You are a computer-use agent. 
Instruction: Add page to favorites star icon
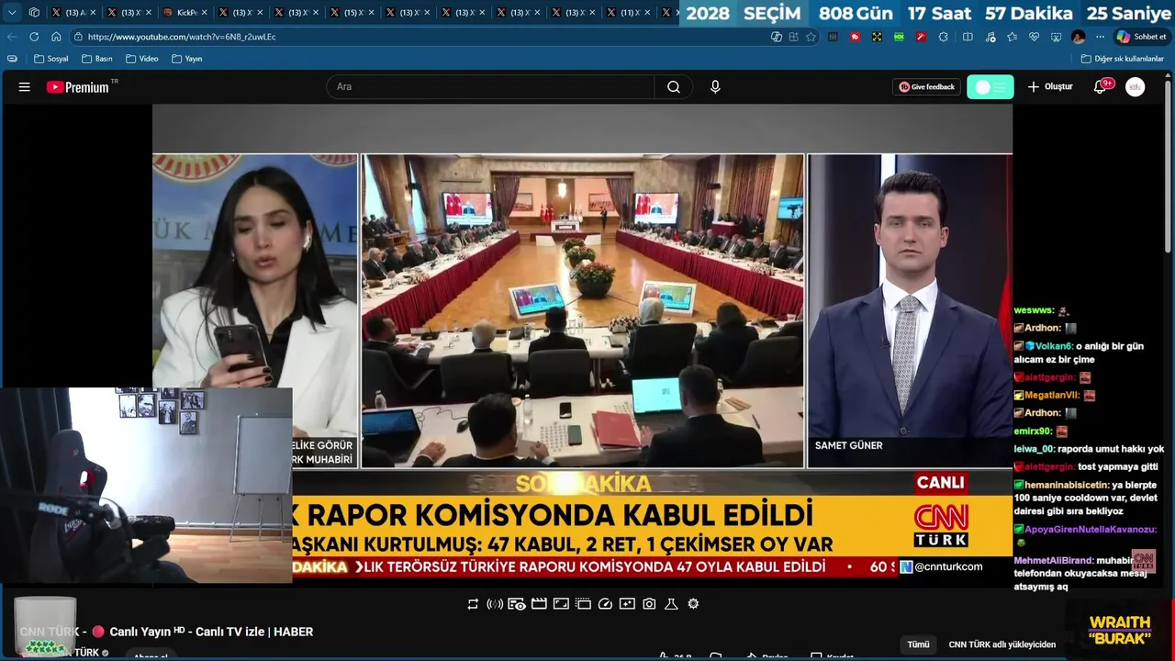coord(811,37)
